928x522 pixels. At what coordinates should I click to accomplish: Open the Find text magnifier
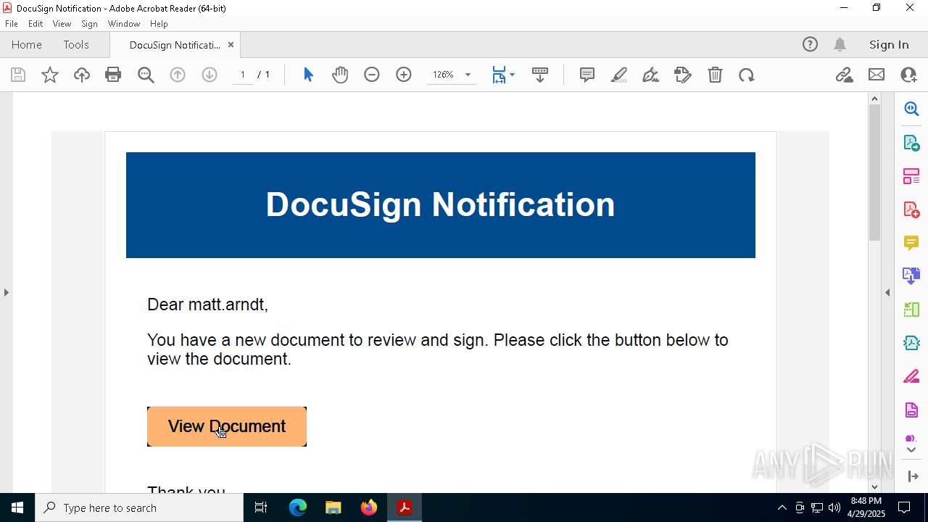[146, 75]
